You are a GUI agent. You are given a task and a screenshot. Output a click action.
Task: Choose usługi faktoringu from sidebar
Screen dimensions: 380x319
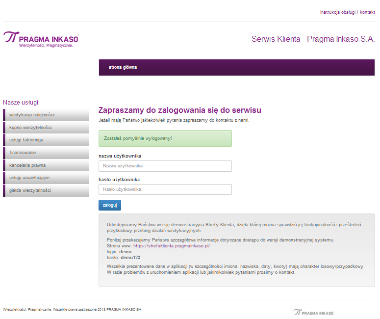46,140
